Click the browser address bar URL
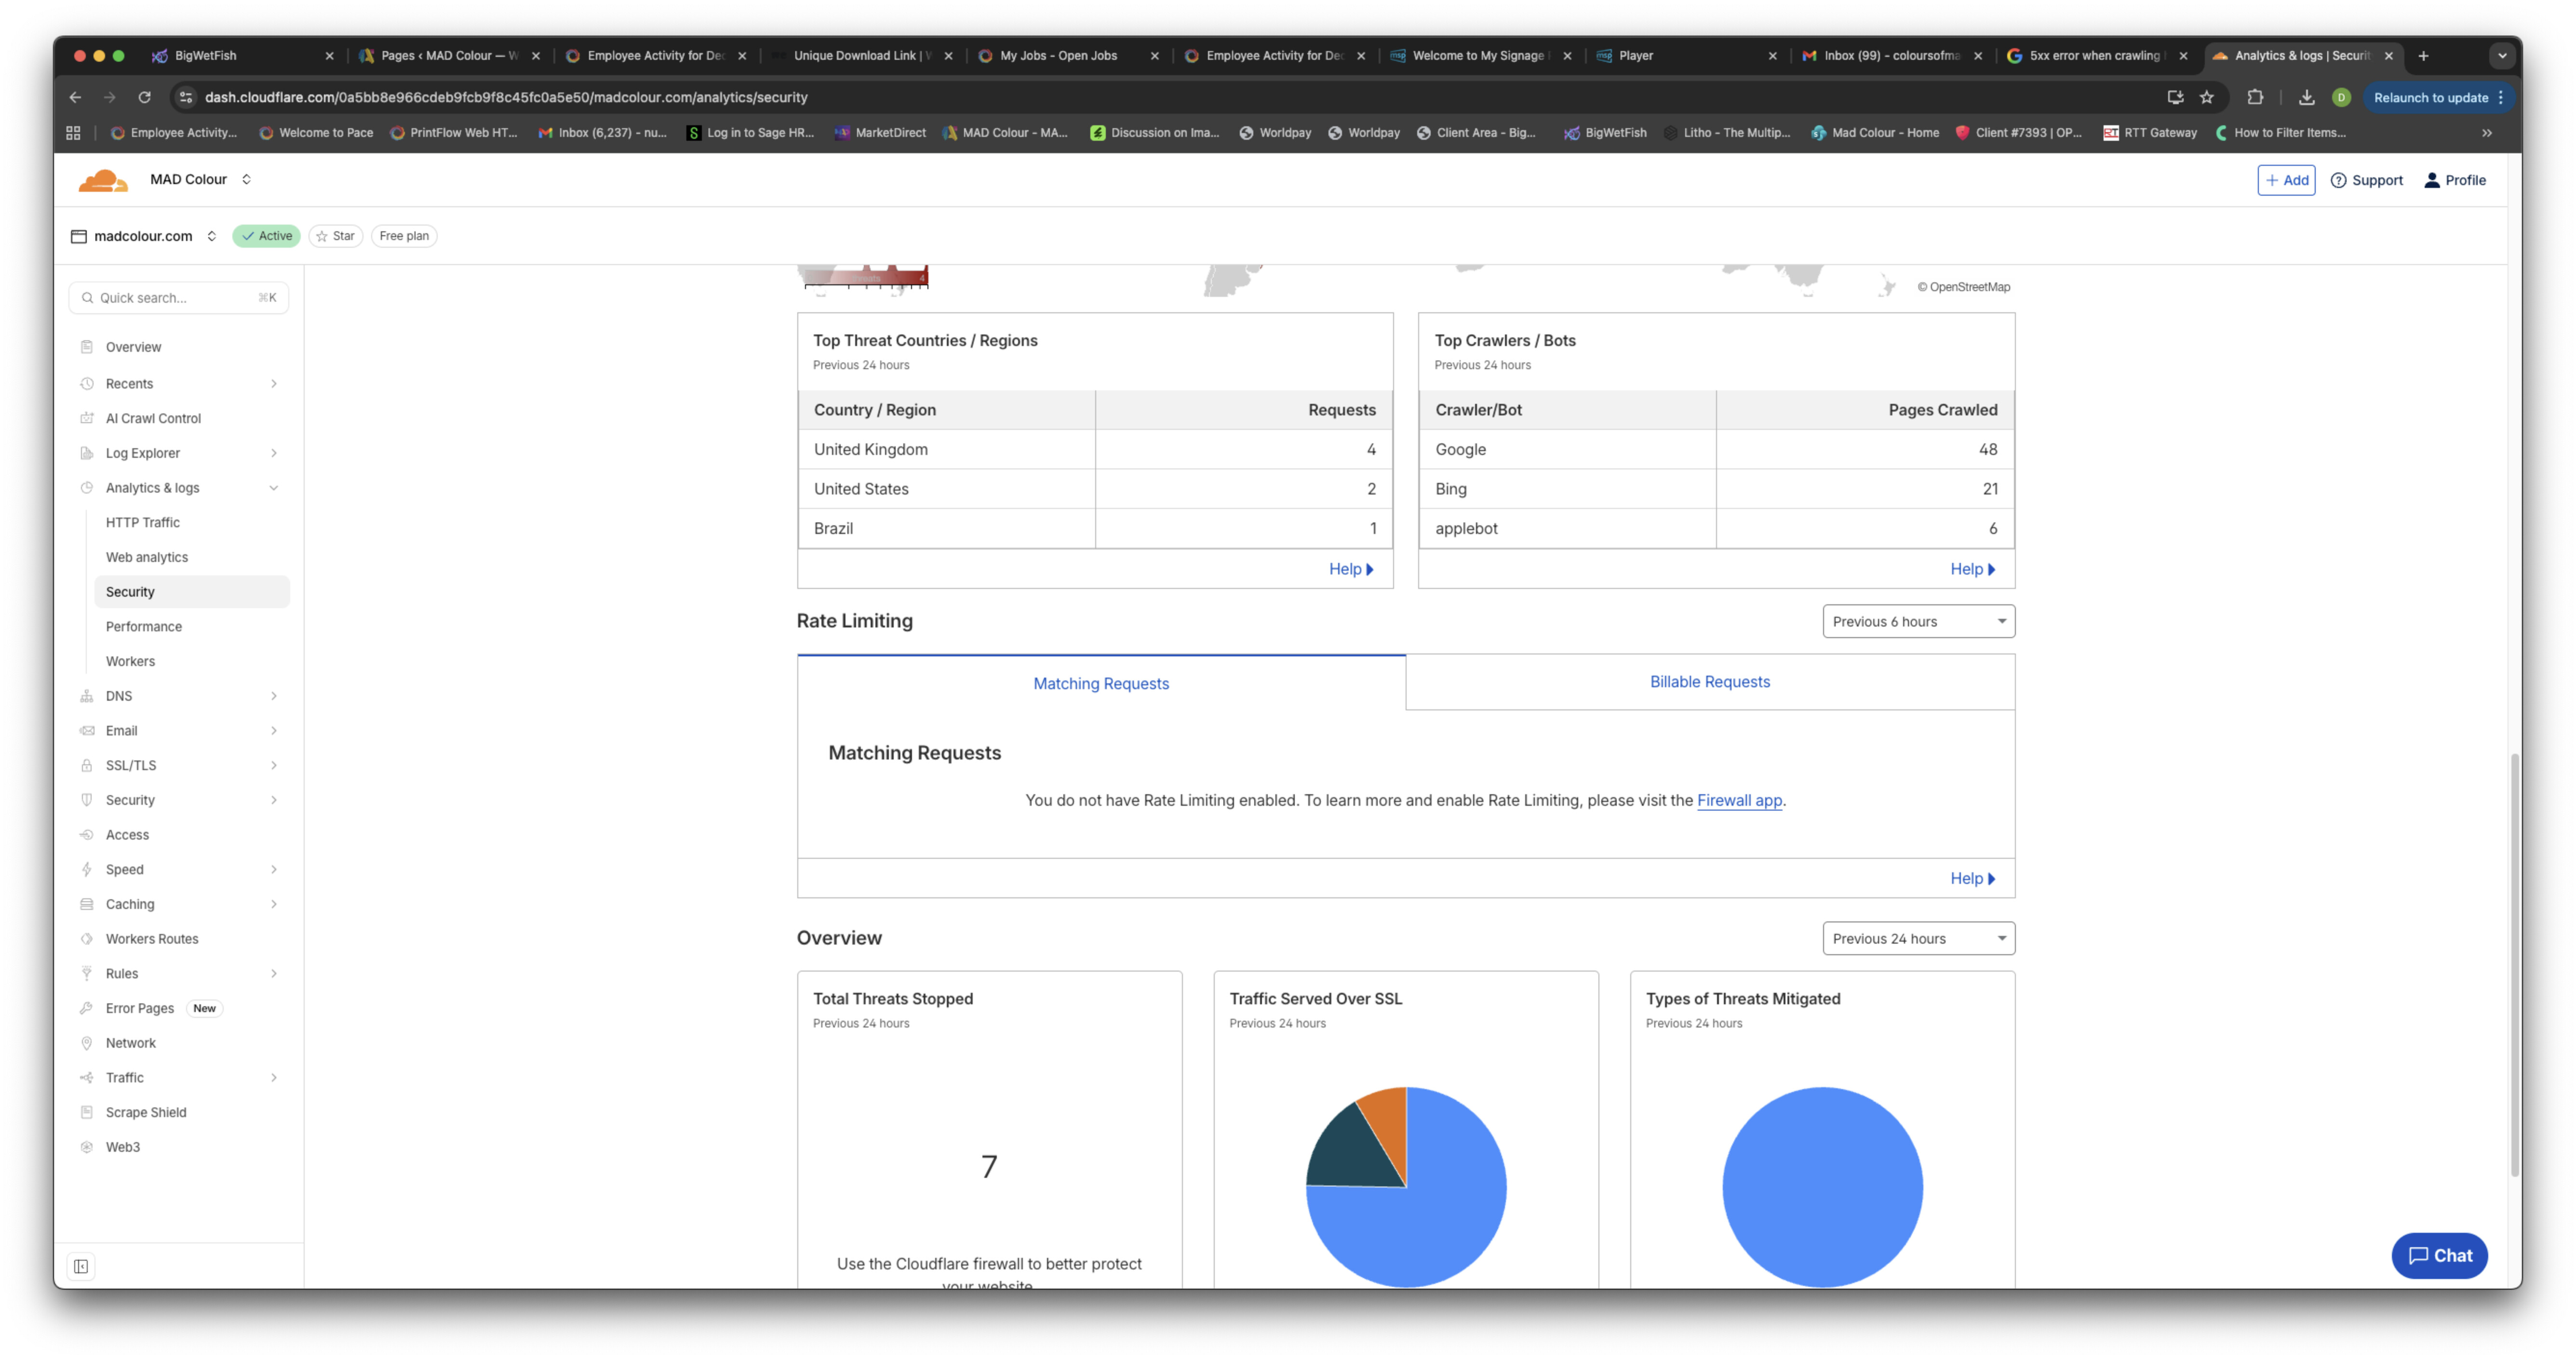 [506, 97]
